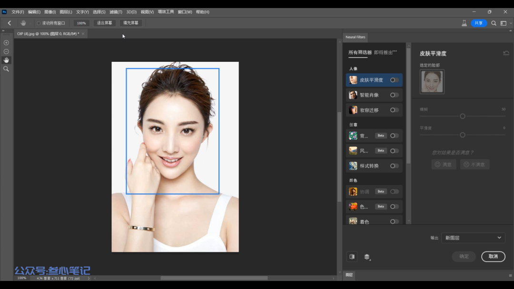Image resolution: width=514 pixels, height=289 pixels.
Task: Enable the 智能肖像 toggle
Action: point(395,95)
